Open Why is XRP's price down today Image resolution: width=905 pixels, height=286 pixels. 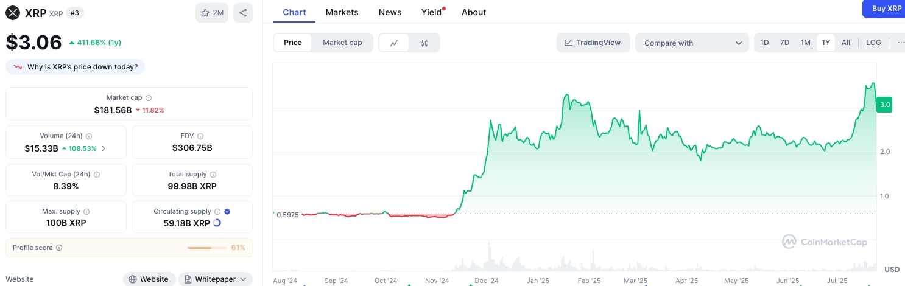[x=76, y=67]
